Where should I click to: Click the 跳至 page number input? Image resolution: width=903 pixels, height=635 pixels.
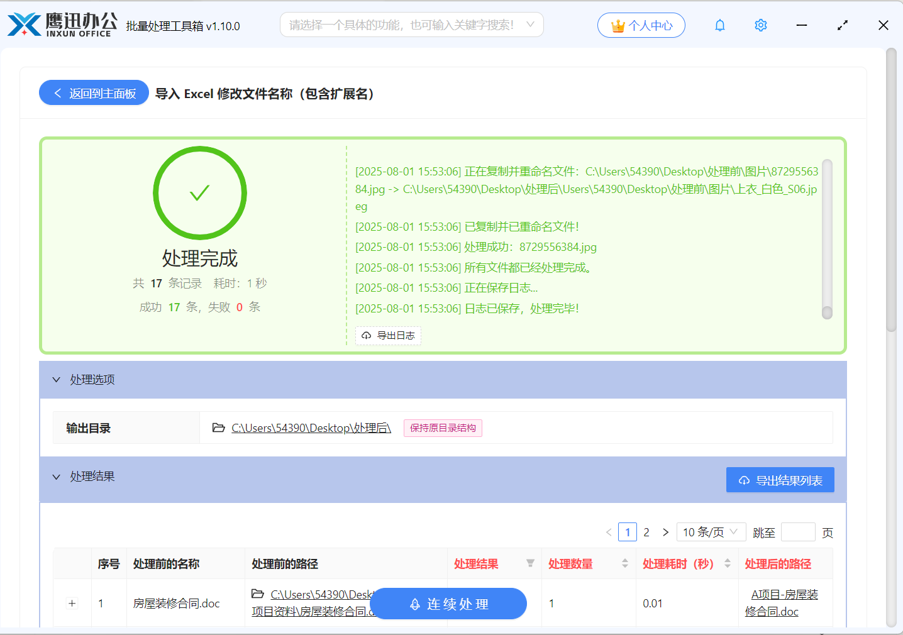point(798,532)
